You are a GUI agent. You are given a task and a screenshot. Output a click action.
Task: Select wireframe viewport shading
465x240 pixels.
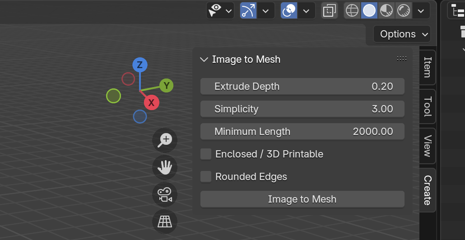352,11
